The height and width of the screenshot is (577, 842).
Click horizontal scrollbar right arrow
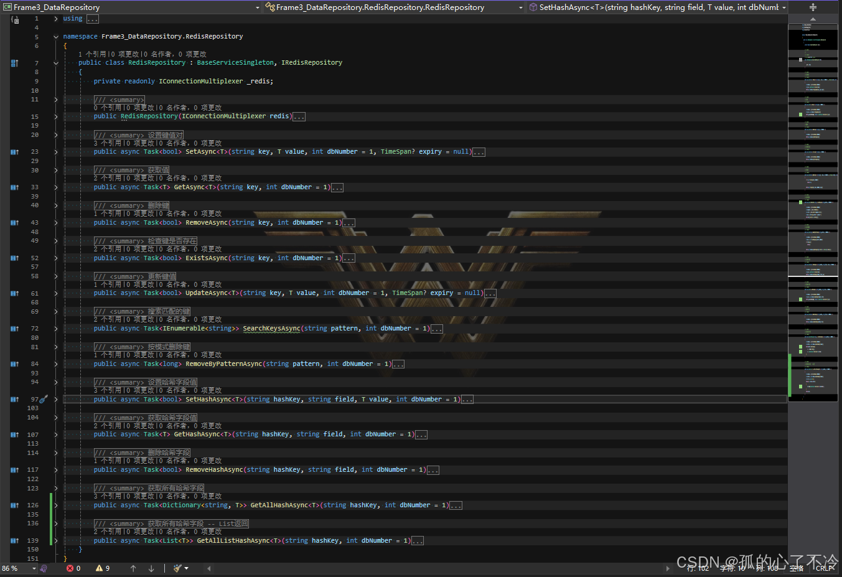tap(668, 568)
